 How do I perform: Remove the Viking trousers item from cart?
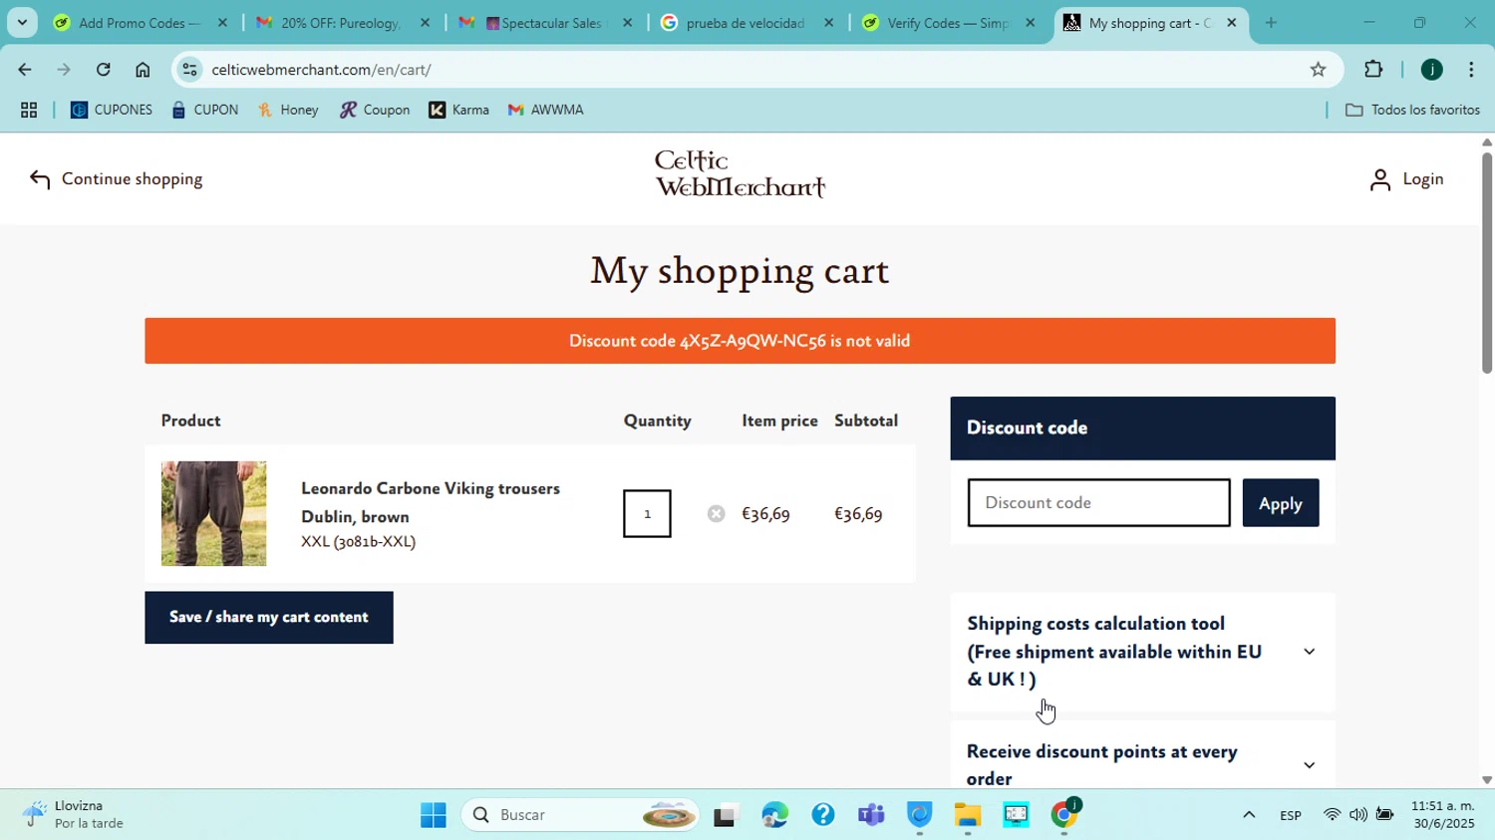(716, 514)
